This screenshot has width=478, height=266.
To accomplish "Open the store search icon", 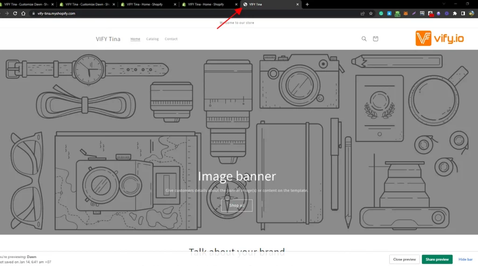I will point(364,39).
